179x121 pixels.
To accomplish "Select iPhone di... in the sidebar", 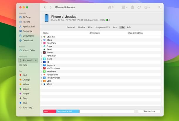I will click(28, 60).
